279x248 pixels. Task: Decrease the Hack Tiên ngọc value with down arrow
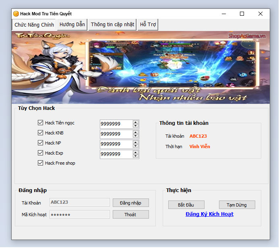click(x=136, y=126)
